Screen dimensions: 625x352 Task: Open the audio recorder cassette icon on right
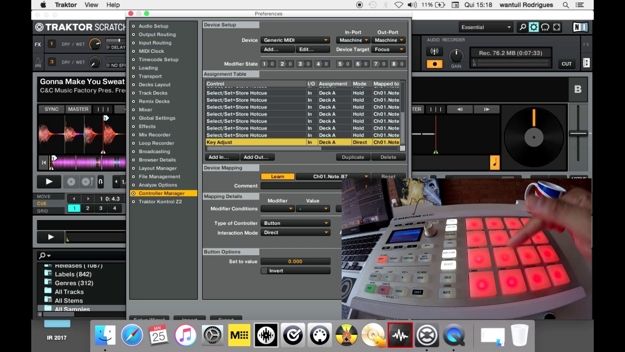(x=586, y=63)
